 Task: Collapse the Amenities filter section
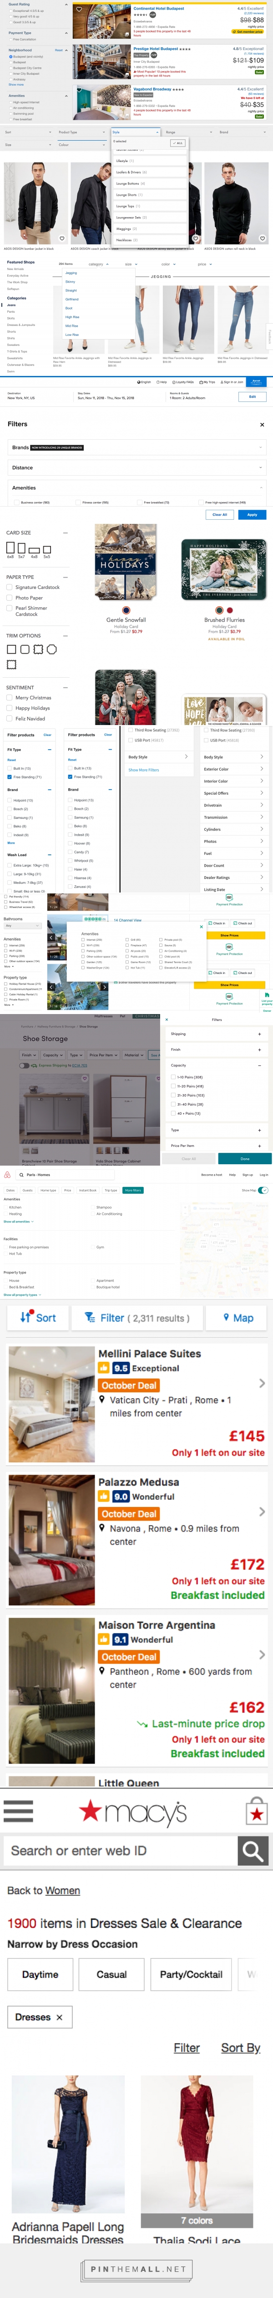tap(136, 488)
